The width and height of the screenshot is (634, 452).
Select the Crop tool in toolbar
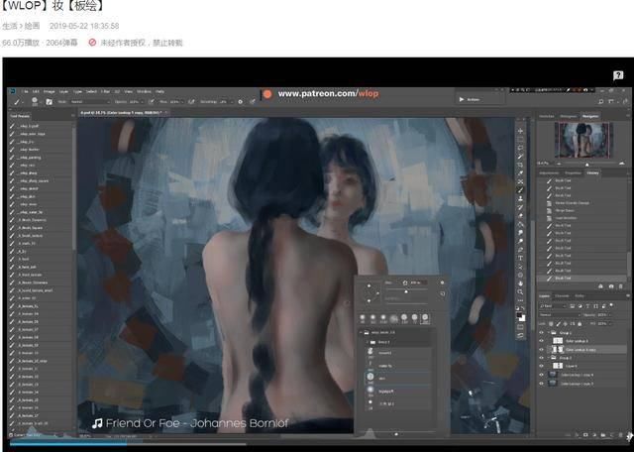click(520, 166)
